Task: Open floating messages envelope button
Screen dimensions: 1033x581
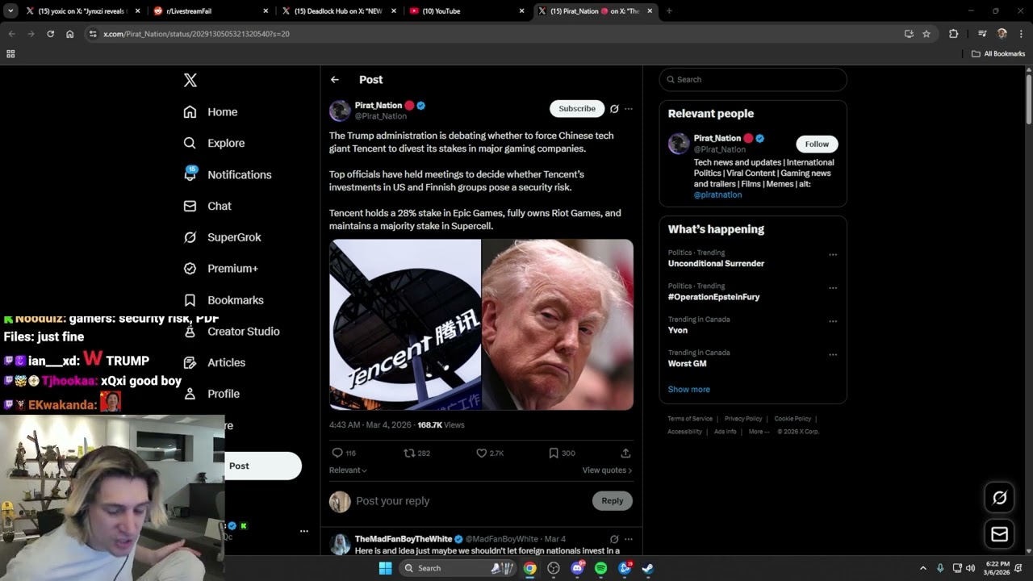Action: 999,534
